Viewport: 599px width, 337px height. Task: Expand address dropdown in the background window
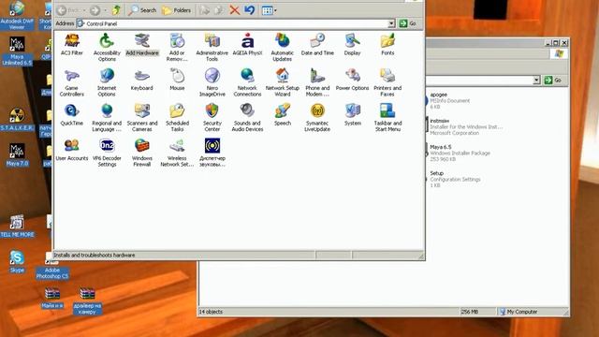click(536, 81)
